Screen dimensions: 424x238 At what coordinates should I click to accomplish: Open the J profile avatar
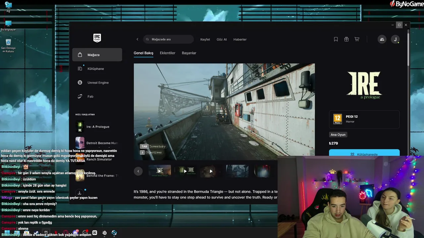[395, 39]
